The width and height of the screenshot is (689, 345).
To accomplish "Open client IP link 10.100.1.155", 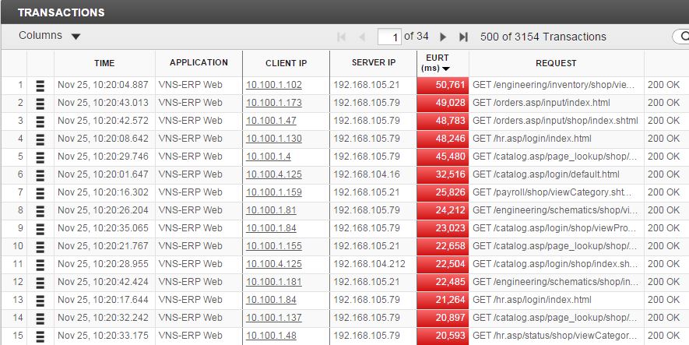I will 274,246.
